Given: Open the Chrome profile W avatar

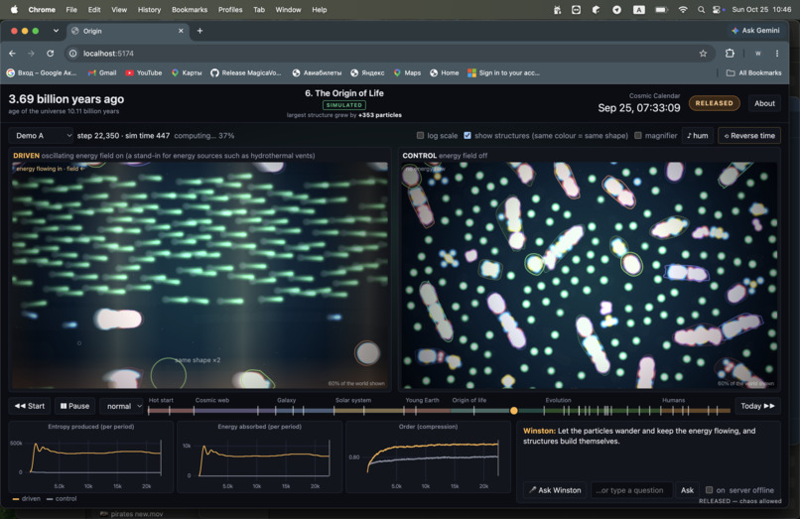Looking at the screenshot, I should click(x=757, y=53).
